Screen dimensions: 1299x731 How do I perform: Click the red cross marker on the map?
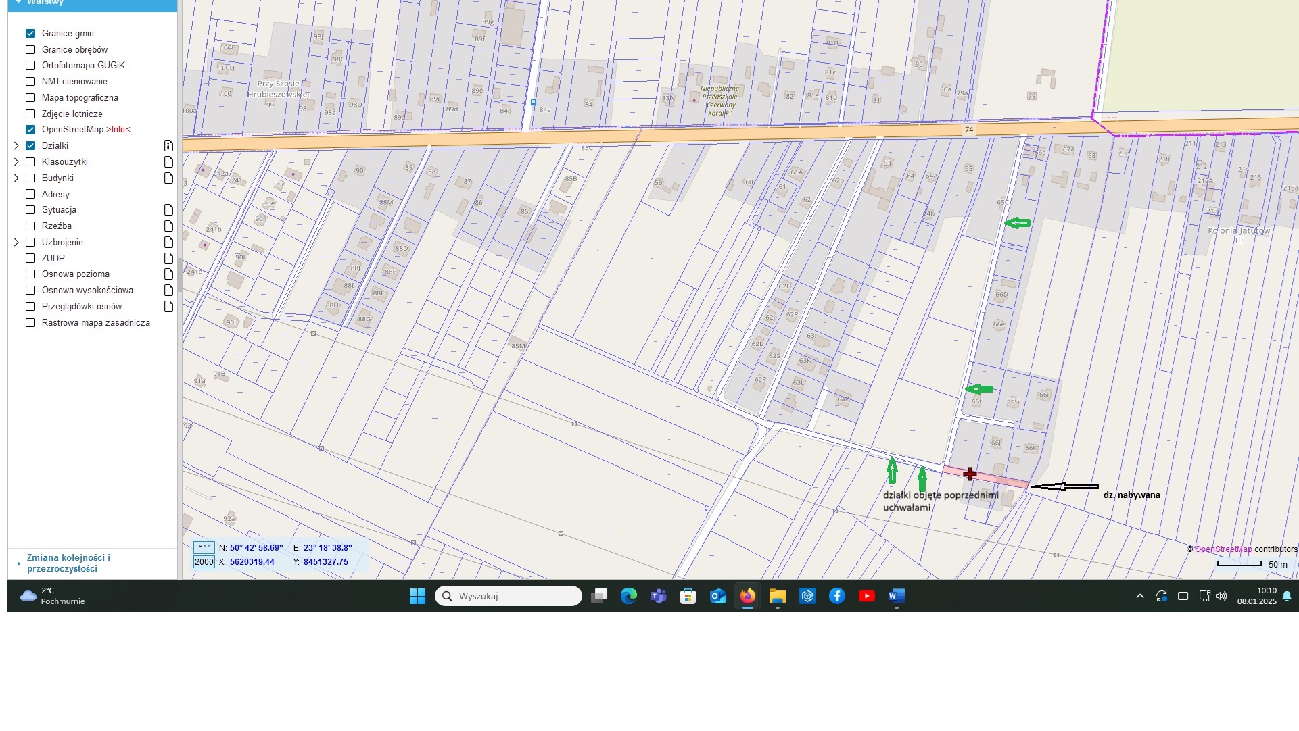[970, 474]
